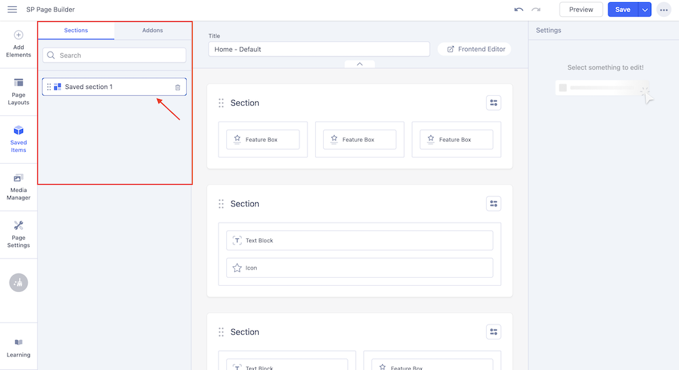Open first Section's column layout options

coord(494,103)
